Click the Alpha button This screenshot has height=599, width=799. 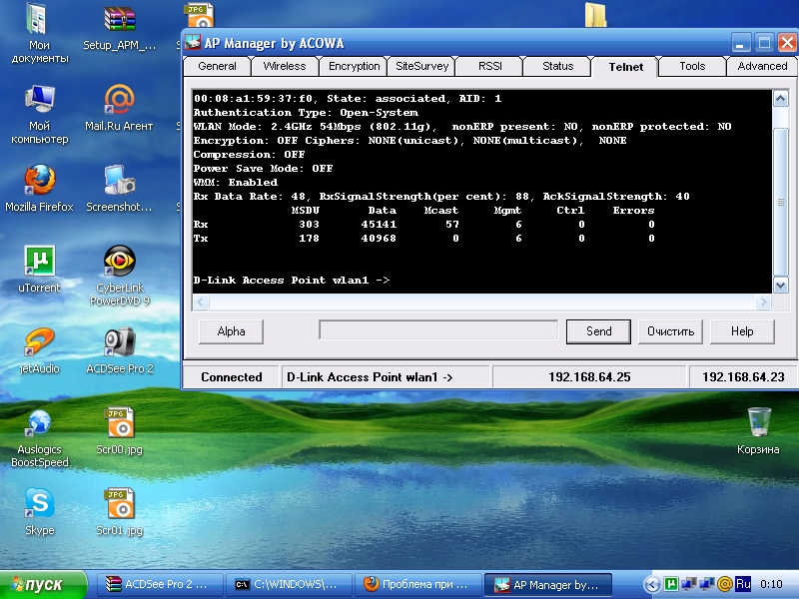231,331
